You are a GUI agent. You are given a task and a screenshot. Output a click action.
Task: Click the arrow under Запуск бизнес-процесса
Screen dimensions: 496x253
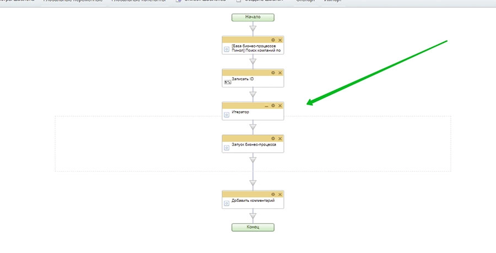253,160
